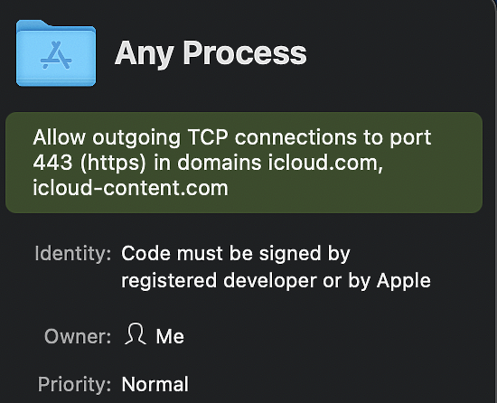Click the "icloud-content.com" domain text
The image size is (497, 403).
(131, 188)
